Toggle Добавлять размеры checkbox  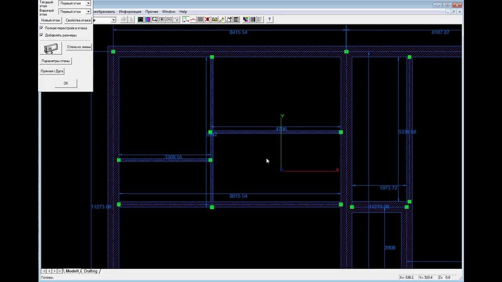(x=41, y=35)
